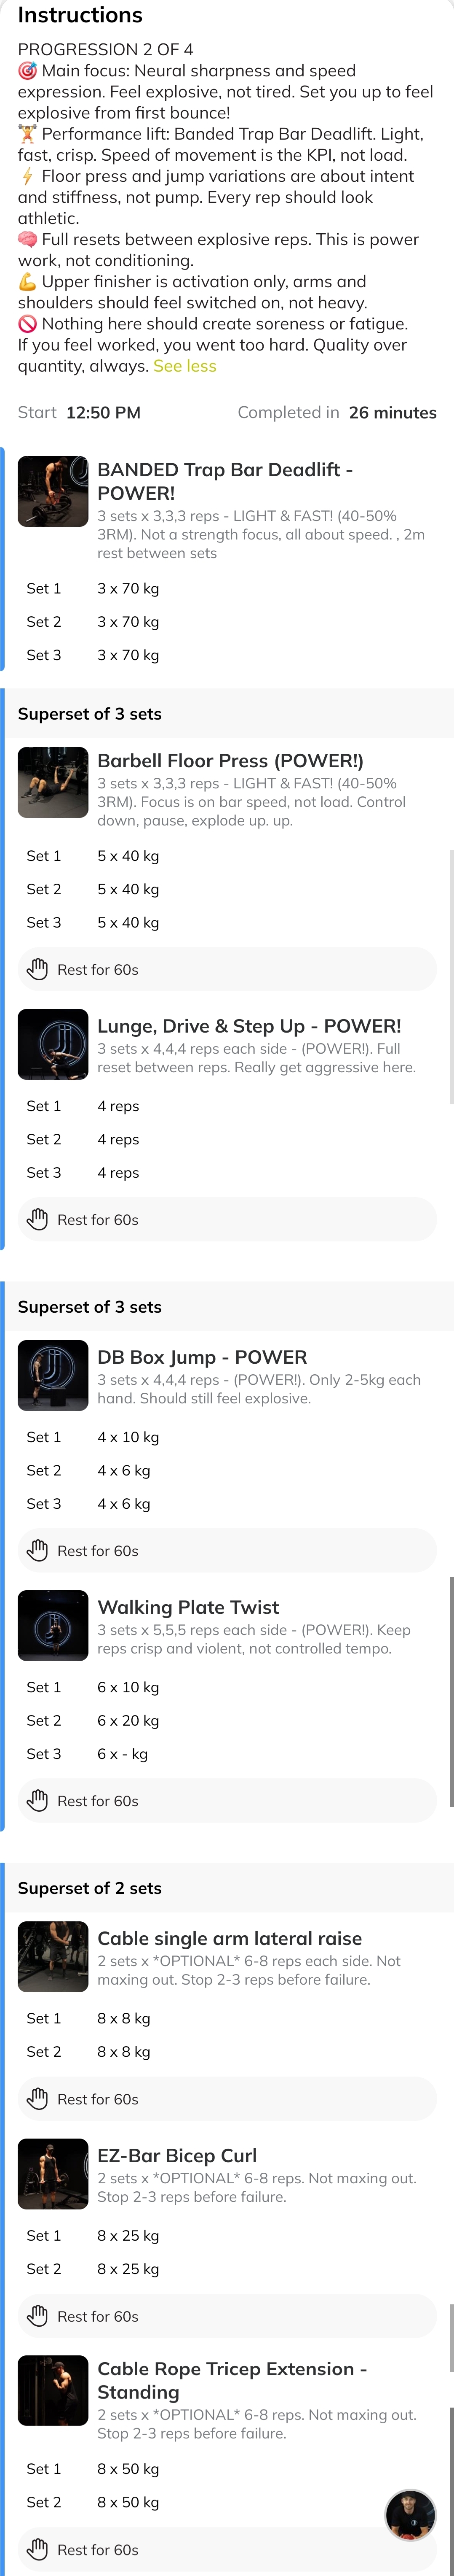454x2576 pixels.
Task: Open Cable Rope Tricep Extension thumbnail
Action: point(53,2390)
